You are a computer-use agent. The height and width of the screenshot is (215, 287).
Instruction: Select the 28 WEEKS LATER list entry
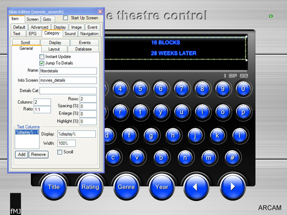[x=173, y=53]
